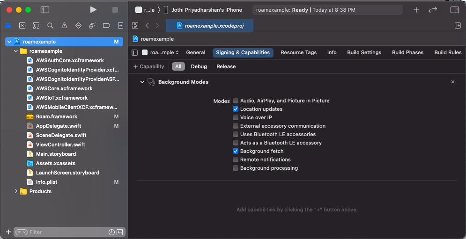Select the scheme r...le in toolbar
Image resolution: width=466 pixels, height=239 pixels.
tap(145, 10)
